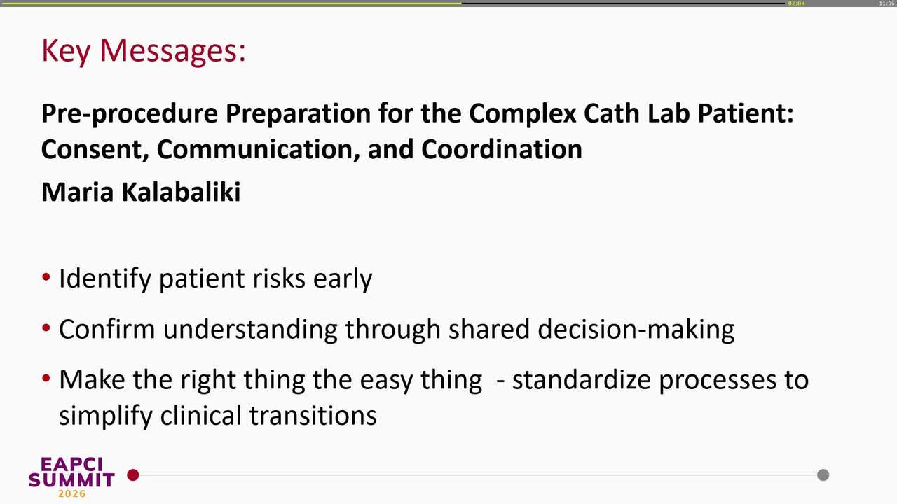This screenshot has width=897, height=504.
Task: Click the red bullet before 'Confirm understanding'
Action: coord(46,328)
